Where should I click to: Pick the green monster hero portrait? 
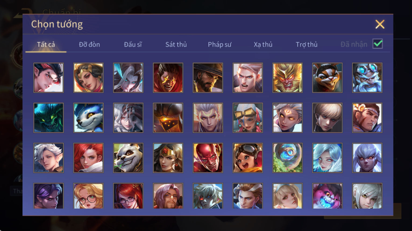click(x=49, y=118)
